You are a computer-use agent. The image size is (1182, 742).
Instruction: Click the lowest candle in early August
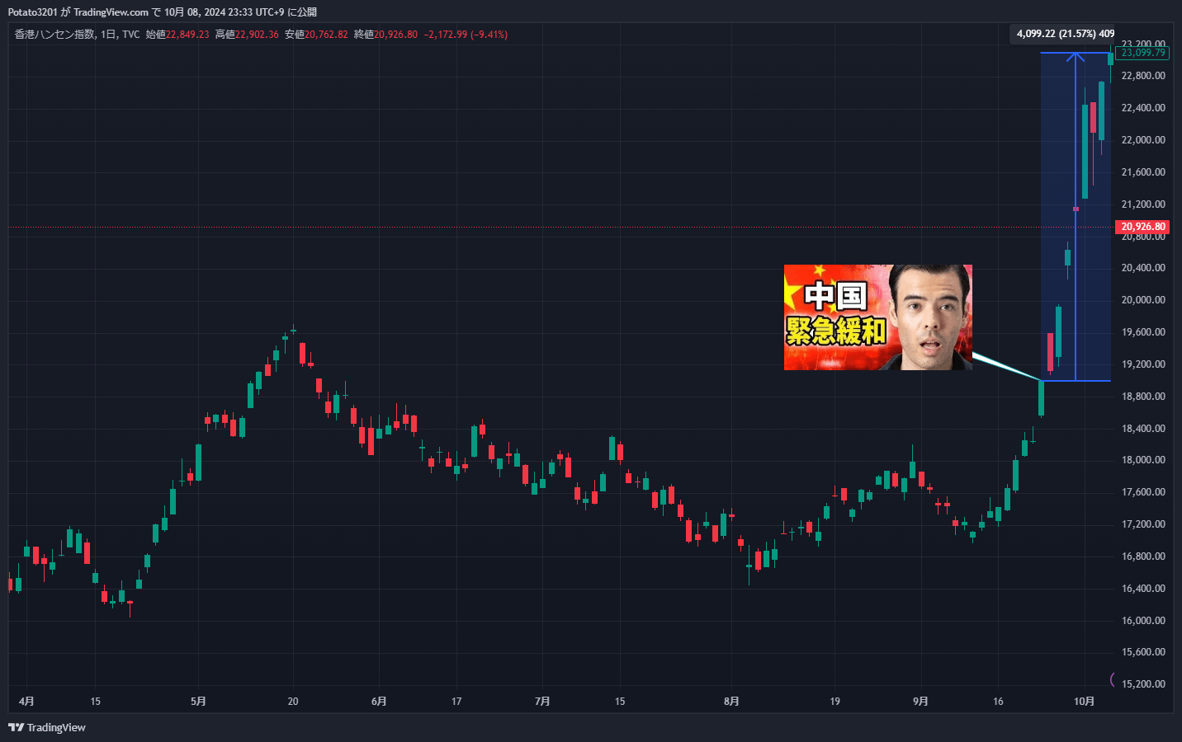(x=749, y=566)
